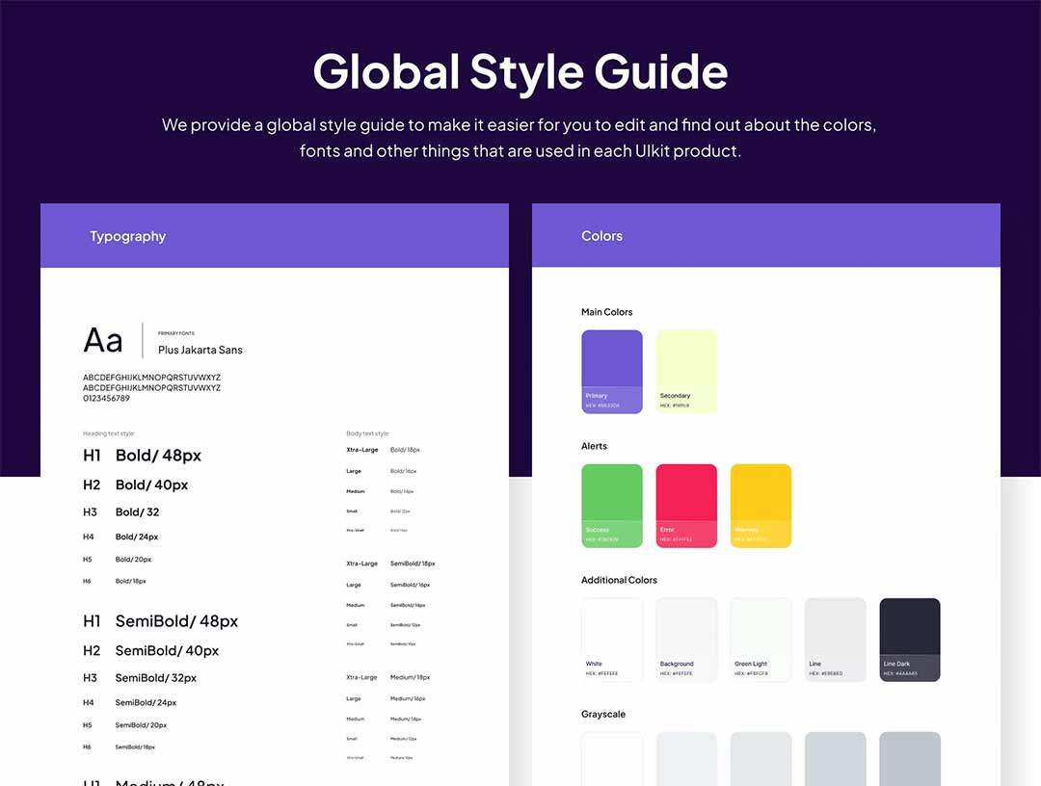This screenshot has height=786, width=1041.
Task: Select the Secondary pale yellow swatch
Action: 686,371
